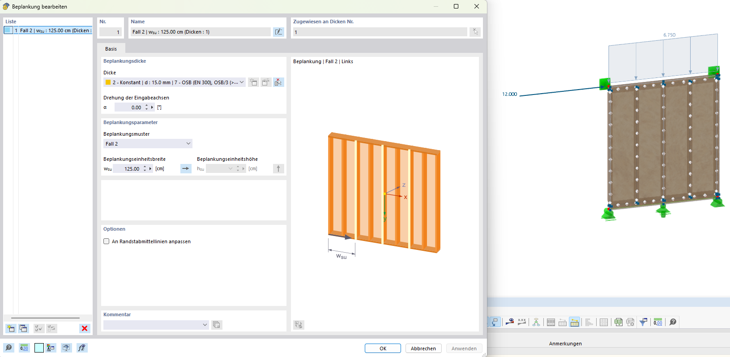Viewport: 730px width, 357px height.
Task: Click the 6.750 load label in model view
Action: point(669,35)
